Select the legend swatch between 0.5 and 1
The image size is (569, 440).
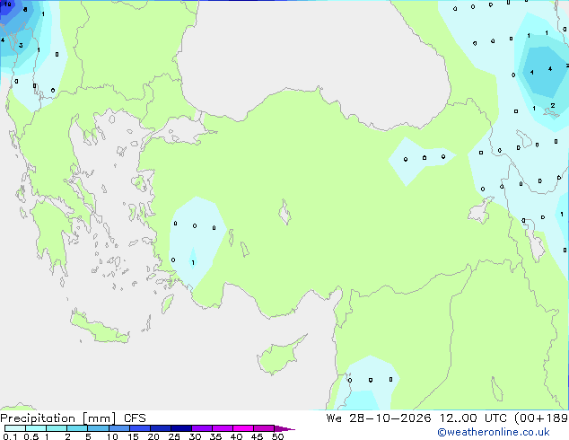[x=36, y=428]
